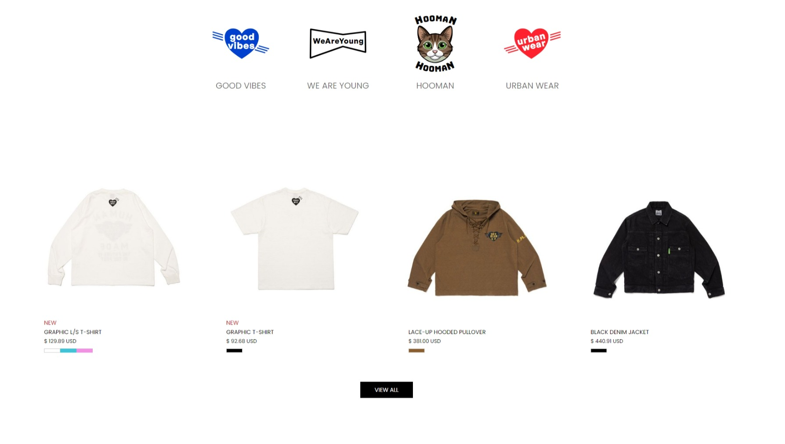Viewport: 785px width, 444px height.
Task: View the brown Lace-Up Hooded Pullover image
Action: tap(477, 247)
